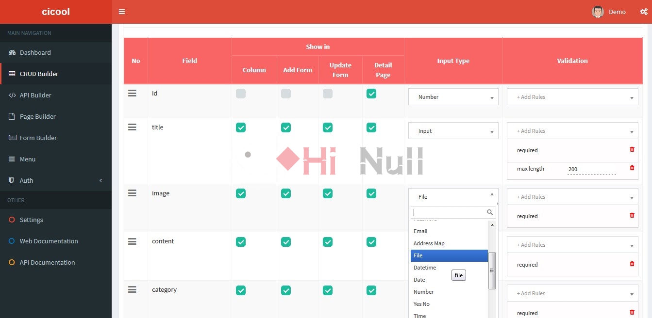Click the yellow API Documentation circle icon
Viewport: 652px width, 318px height.
click(x=12, y=262)
